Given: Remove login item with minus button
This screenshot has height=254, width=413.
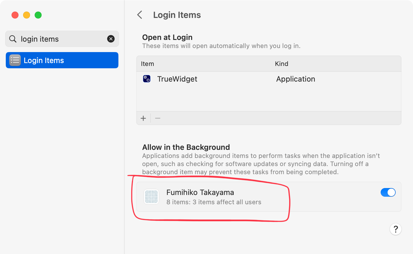Looking at the screenshot, I should pyautogui.click(x=158, y=118).
